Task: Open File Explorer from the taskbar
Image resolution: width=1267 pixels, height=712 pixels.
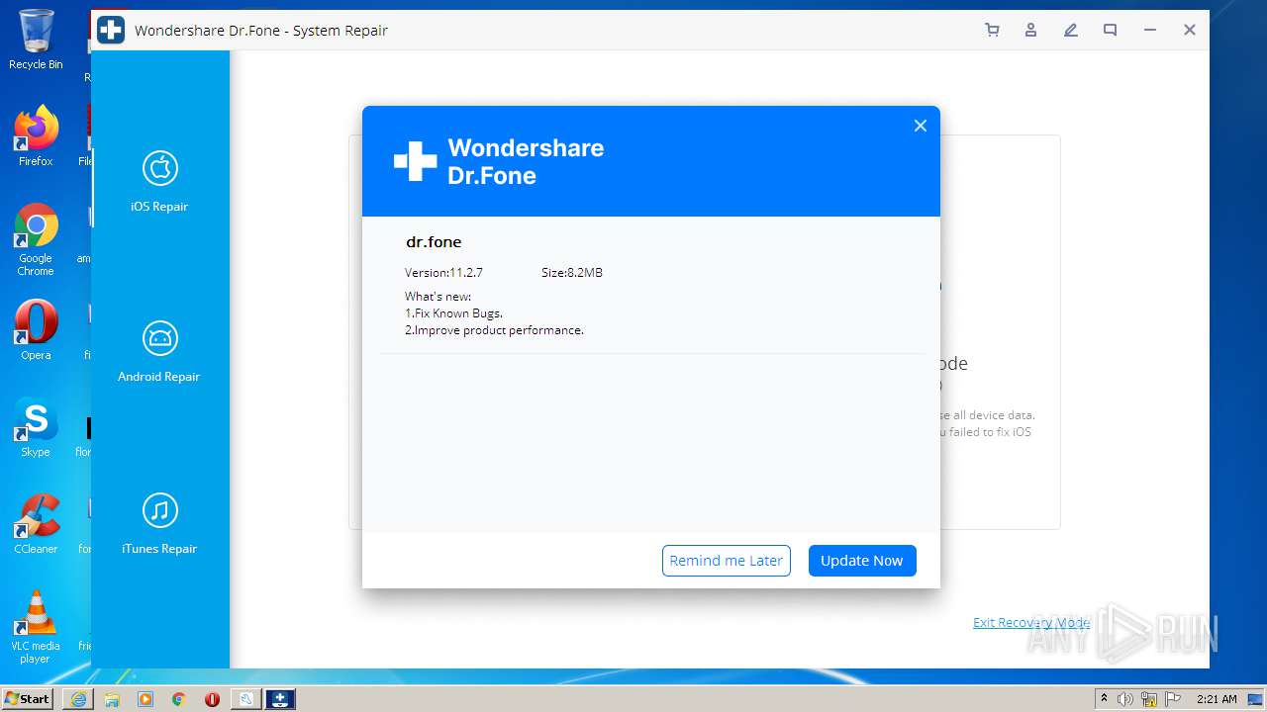Action: (112, 699)
